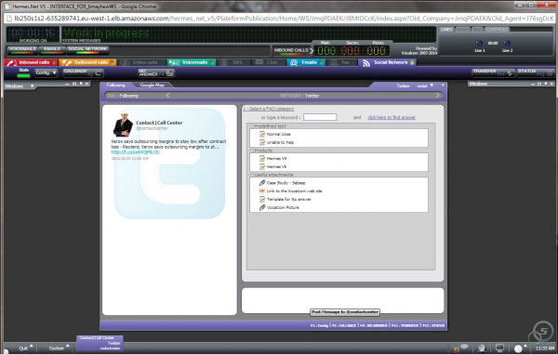Click the EMAILS status indicator
558x354 pixels.
click(52, 50)
